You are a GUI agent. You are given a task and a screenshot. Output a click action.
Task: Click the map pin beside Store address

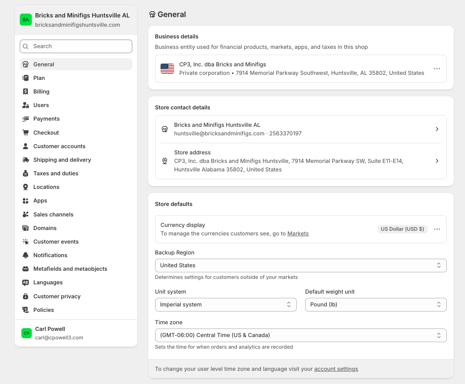tap(165, 161)
